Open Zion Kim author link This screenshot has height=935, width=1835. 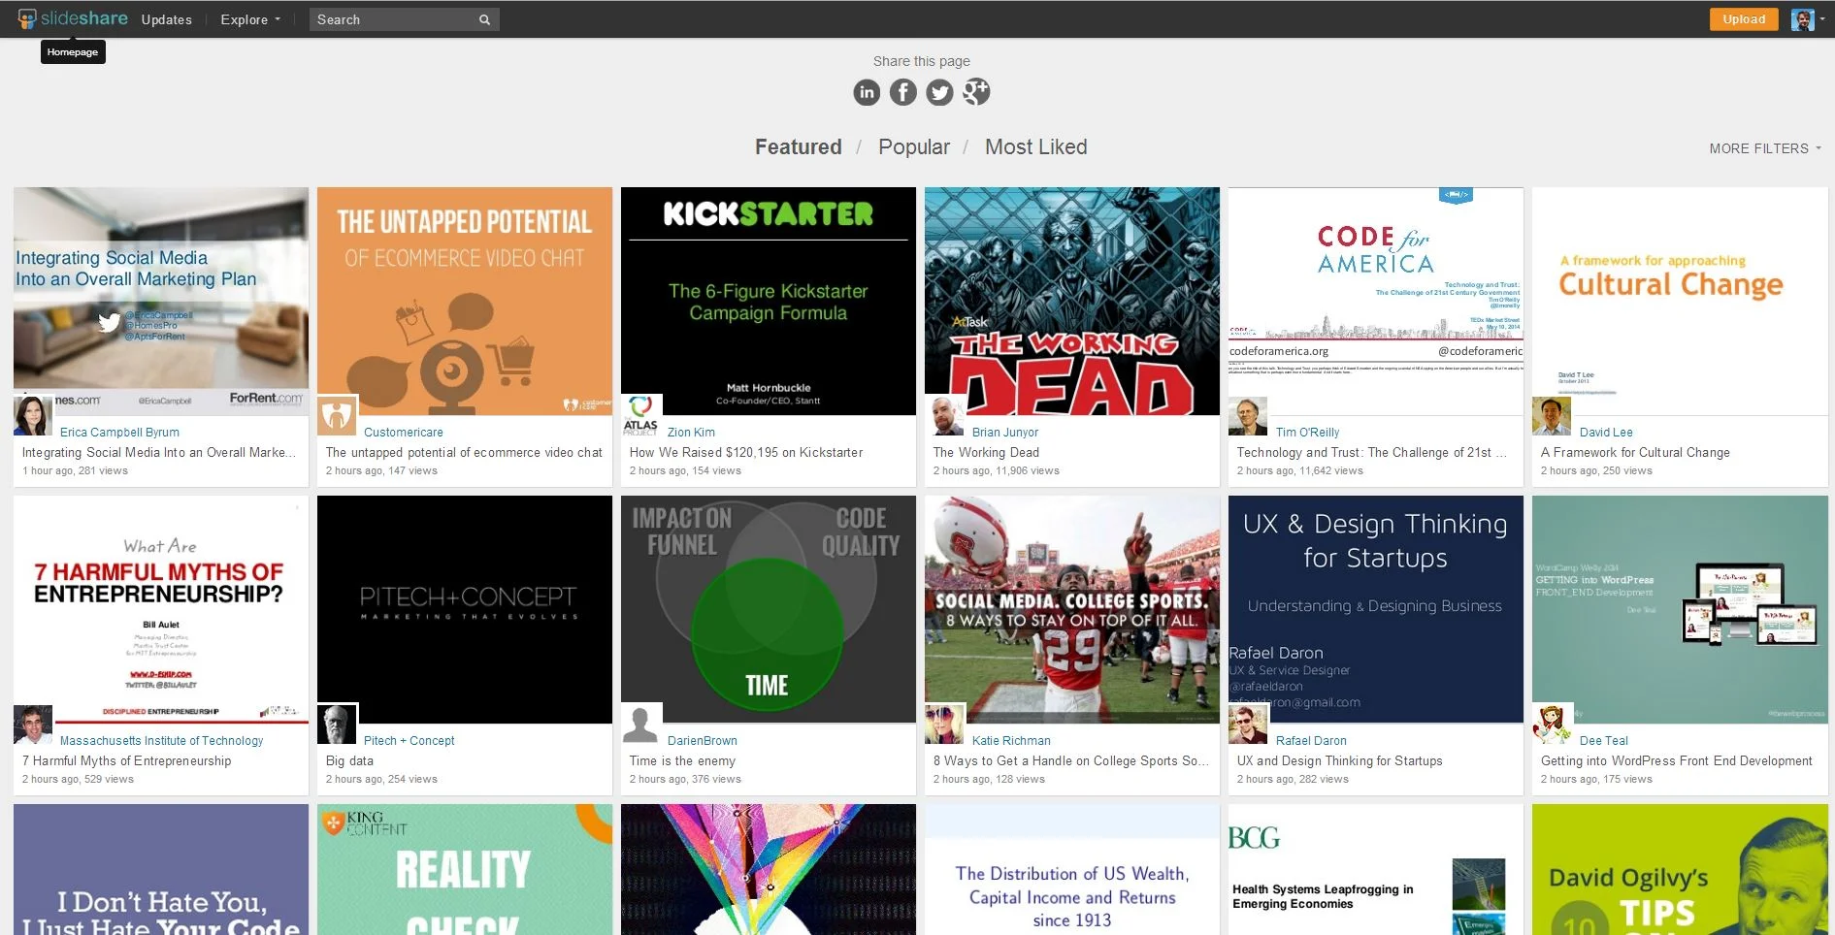click(691, 433)
